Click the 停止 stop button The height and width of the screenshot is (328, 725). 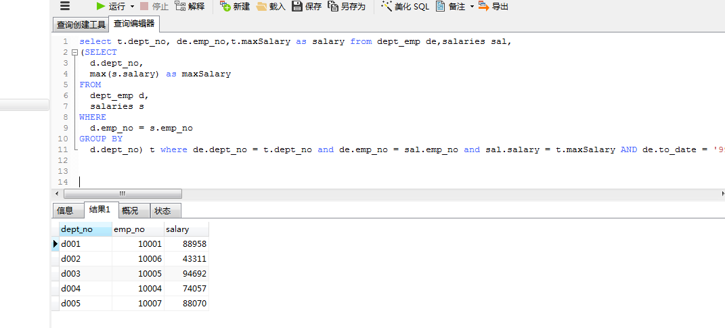pos(154,7)
